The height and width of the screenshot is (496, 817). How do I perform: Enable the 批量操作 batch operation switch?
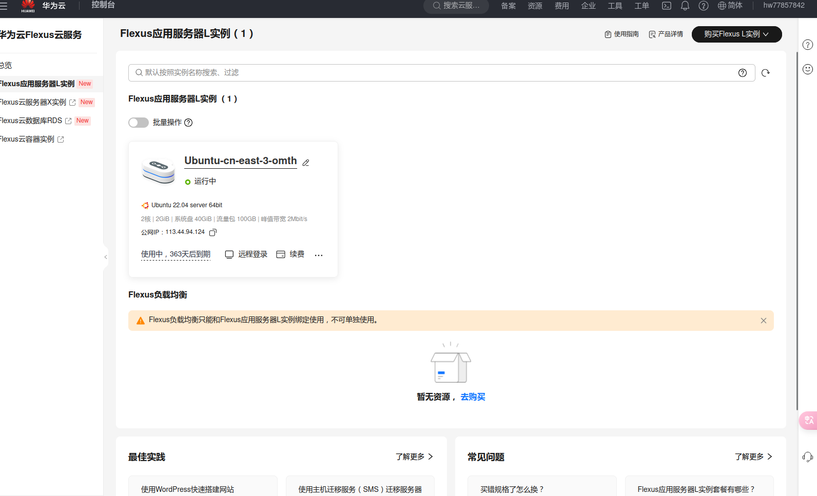tap(139, 123)
